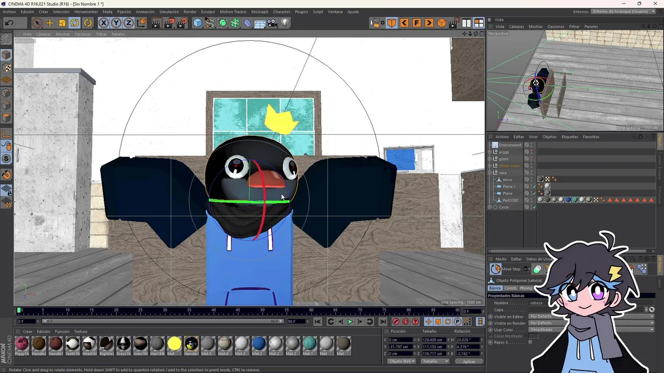Add a Light object
The width and height of the screenshot is (664, 373).
point(285,23)
